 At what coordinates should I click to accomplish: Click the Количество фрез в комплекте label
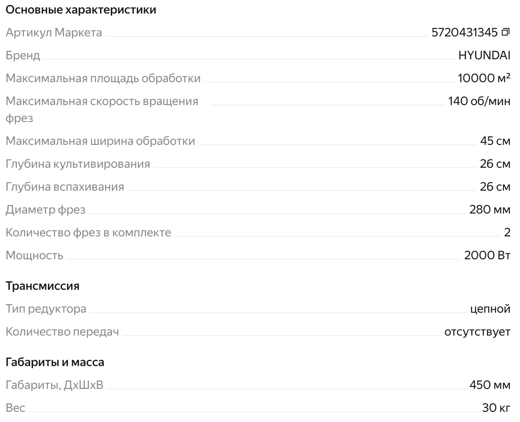tap(89, 232)
